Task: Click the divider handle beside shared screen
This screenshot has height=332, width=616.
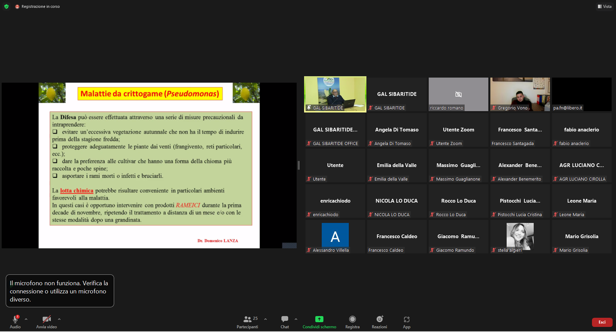Action: tap(299, 165)
